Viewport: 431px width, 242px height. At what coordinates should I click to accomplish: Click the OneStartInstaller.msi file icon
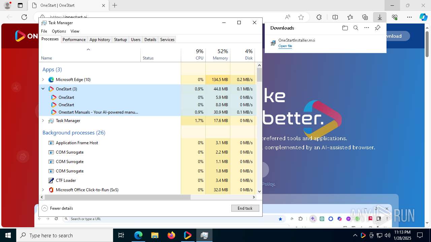[273, 43]
